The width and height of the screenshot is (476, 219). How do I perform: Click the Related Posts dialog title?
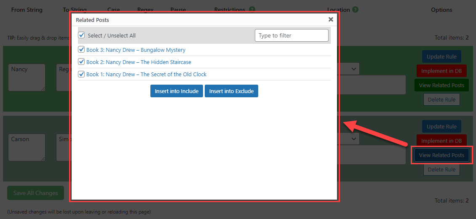tap(92, 20)
